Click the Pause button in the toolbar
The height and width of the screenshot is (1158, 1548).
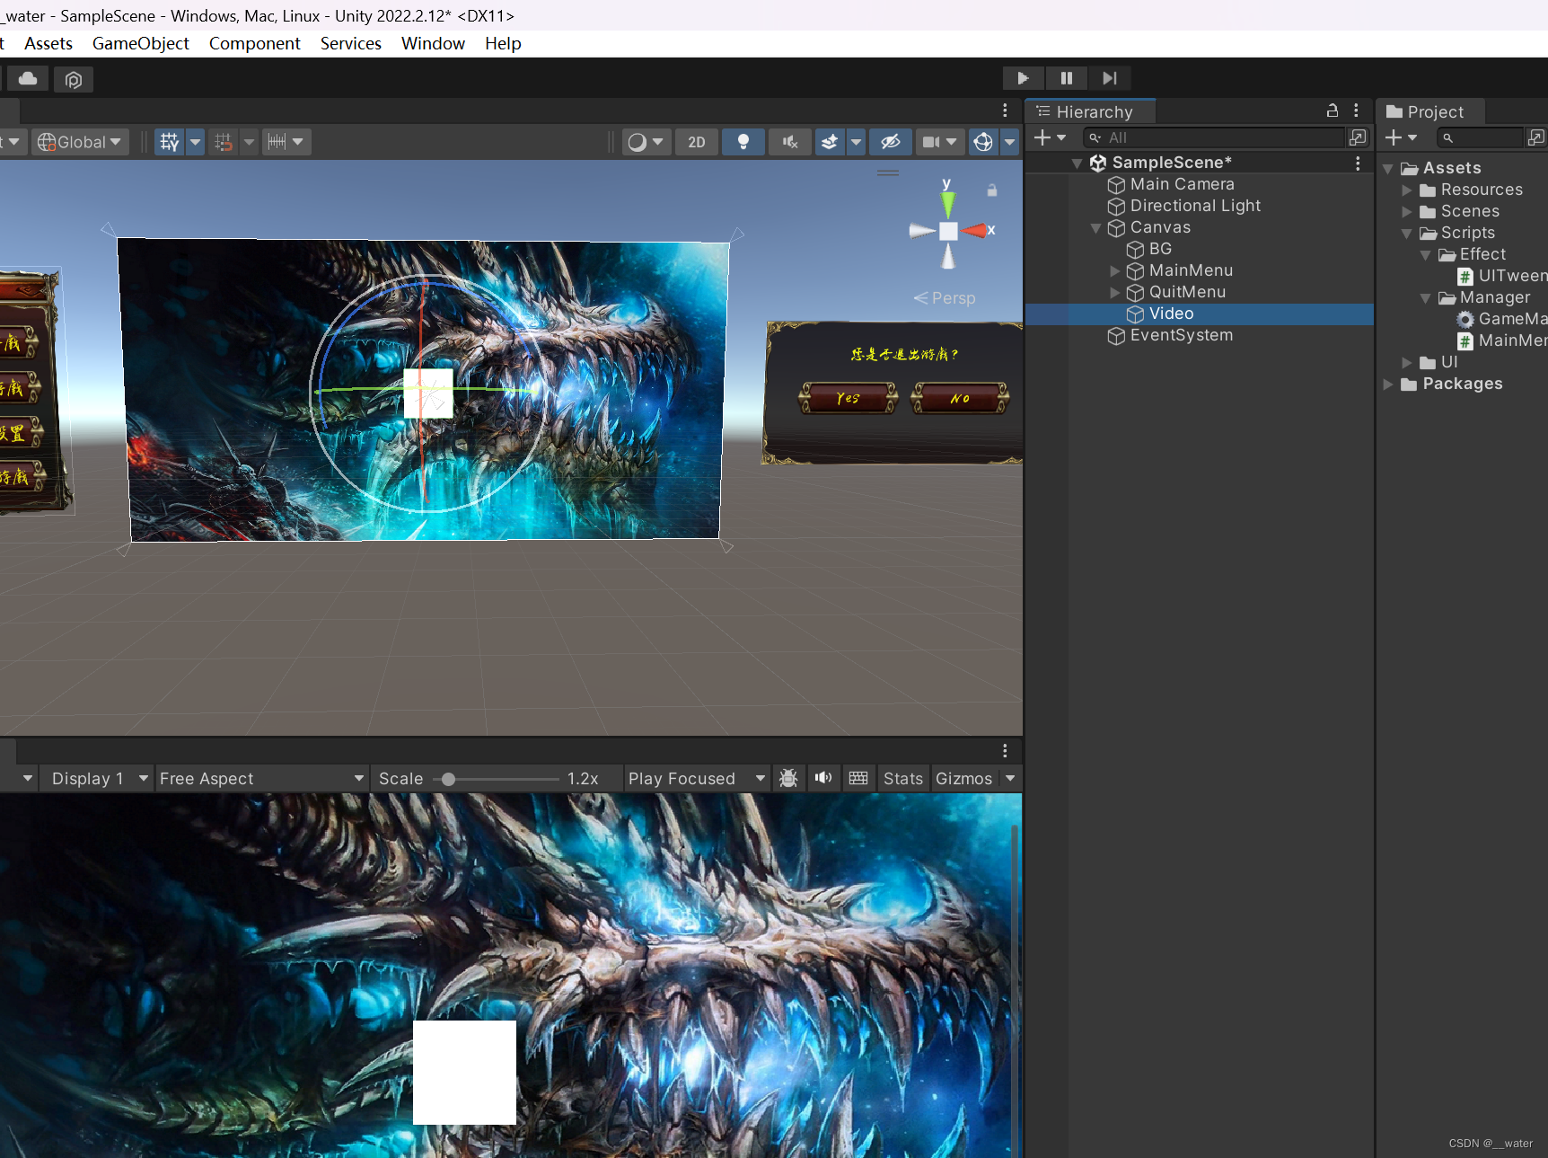click(x=1067, y=78)
